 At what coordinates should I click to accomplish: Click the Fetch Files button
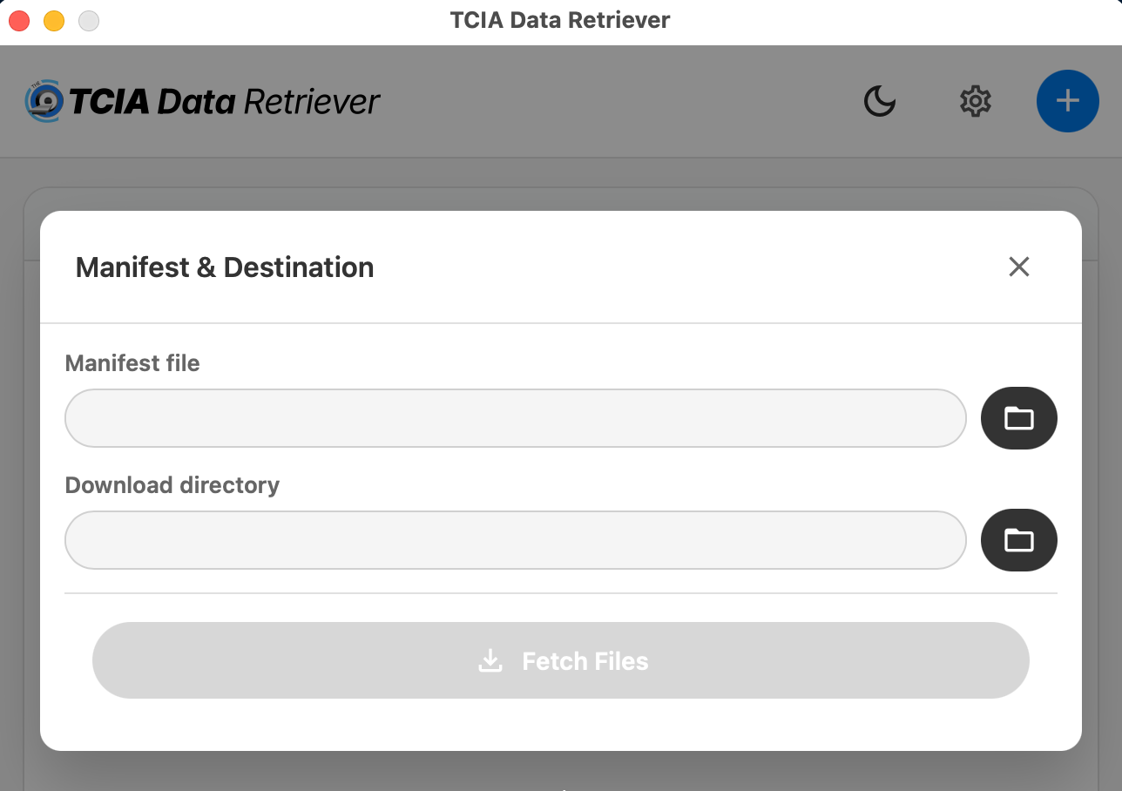(x=561, y=660)
